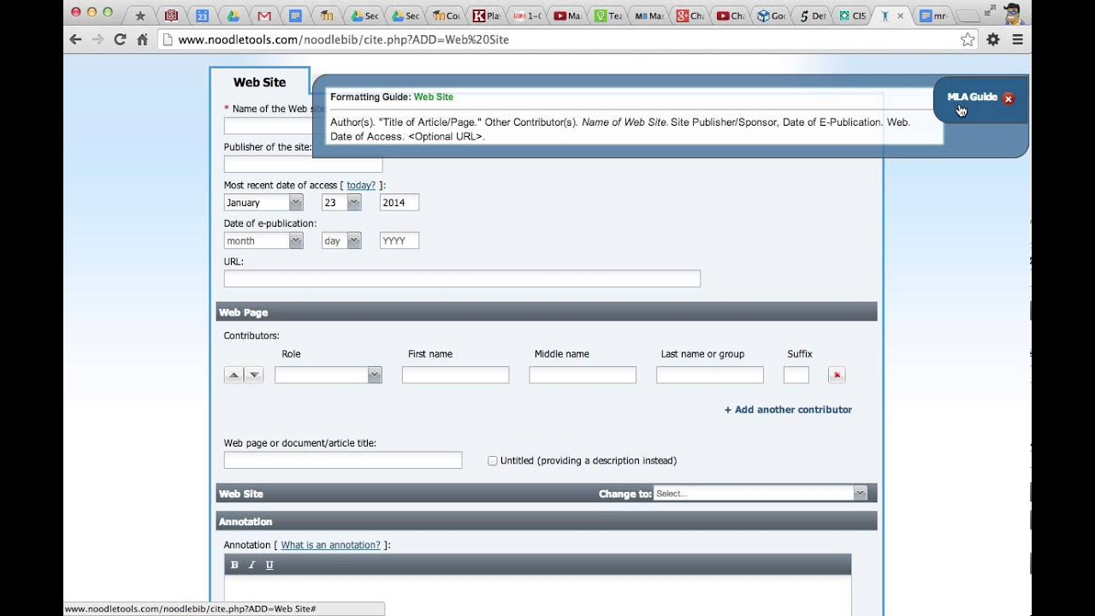Switch to the CIS tab
The image size is (1095, 616).
[852, 15]
